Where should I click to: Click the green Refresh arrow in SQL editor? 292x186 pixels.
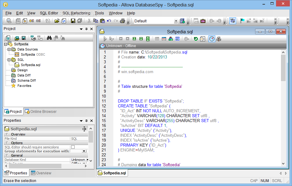click(196, 39)
